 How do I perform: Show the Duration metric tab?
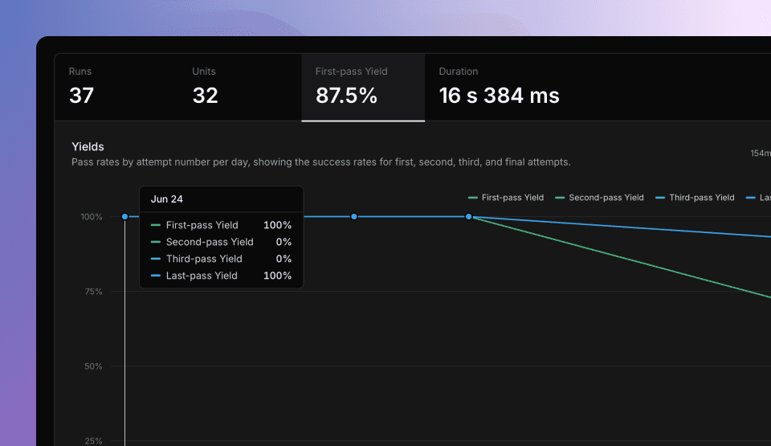tap(499, 88)
